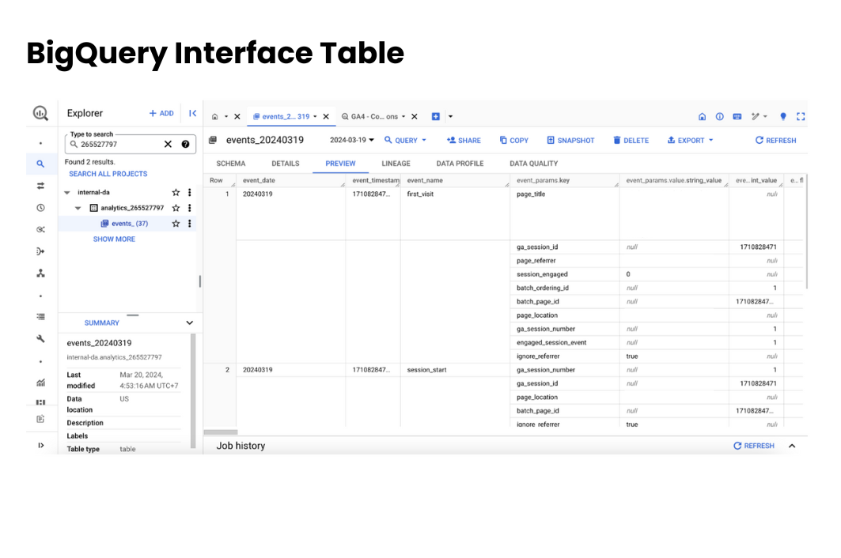The width and height of the screenshot is (841, 558).
Task: Star the analytics_265527797 dataset
Action: pyautogui.click(x=175, y=207)
